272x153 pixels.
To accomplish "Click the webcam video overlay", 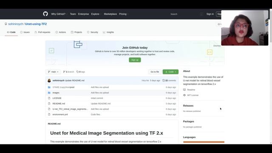I will (245, 28).
